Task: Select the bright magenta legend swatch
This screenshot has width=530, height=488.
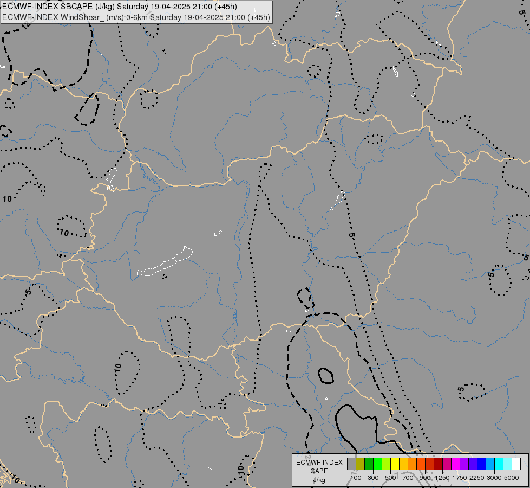Action: pyautogui.click(x=456, y=464)
